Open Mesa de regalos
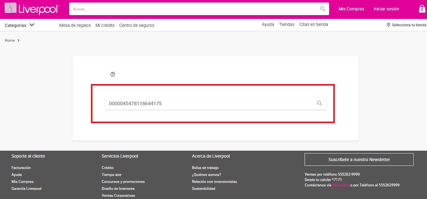Viewport: 427px width, 199px height. click(75, 25)
